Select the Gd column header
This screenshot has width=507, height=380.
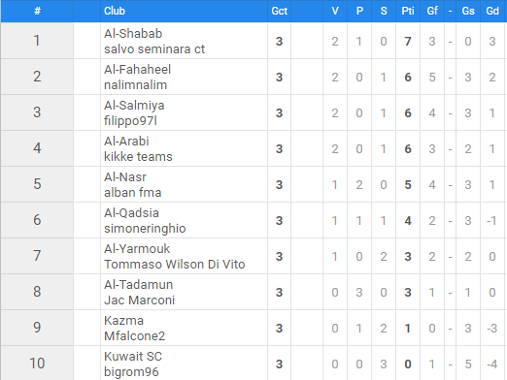(x=492, y=11)
